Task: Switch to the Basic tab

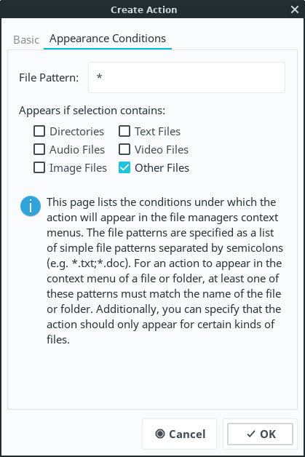Action: pos(26,39)
